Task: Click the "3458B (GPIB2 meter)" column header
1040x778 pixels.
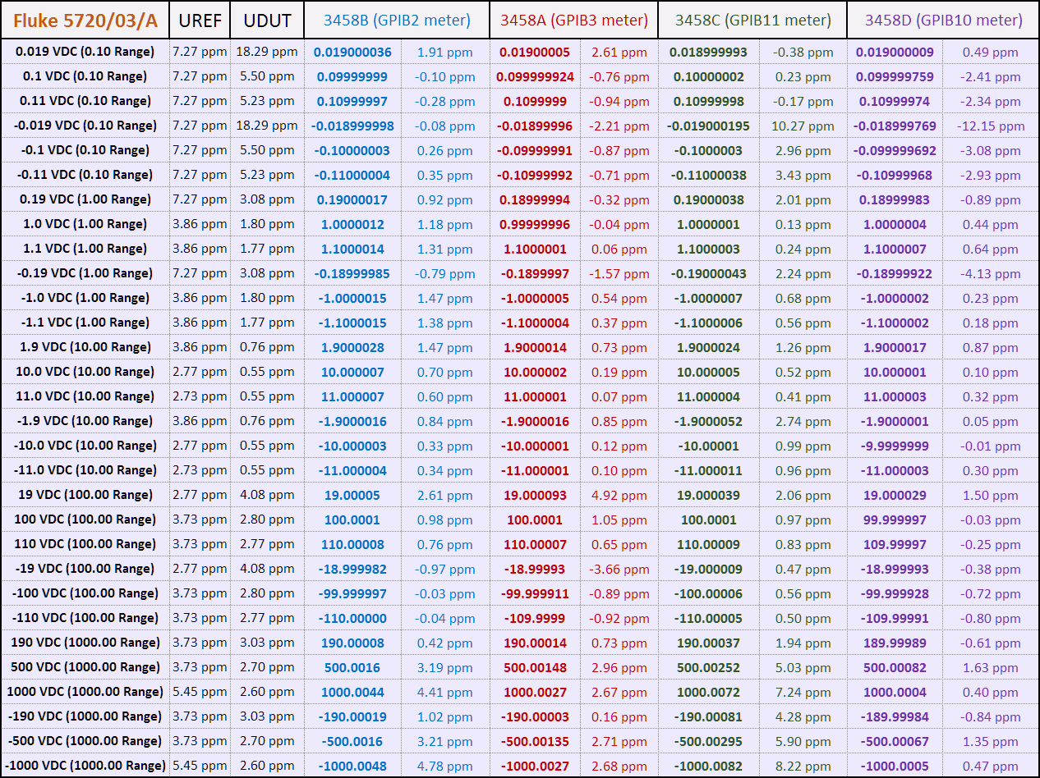Action: click(397, 20)
